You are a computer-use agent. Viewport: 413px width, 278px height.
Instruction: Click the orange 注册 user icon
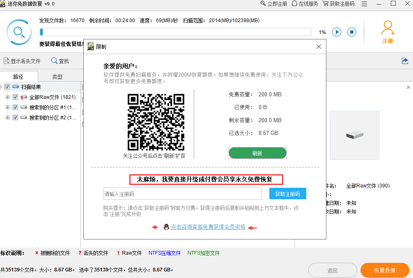tap(388, 32)
